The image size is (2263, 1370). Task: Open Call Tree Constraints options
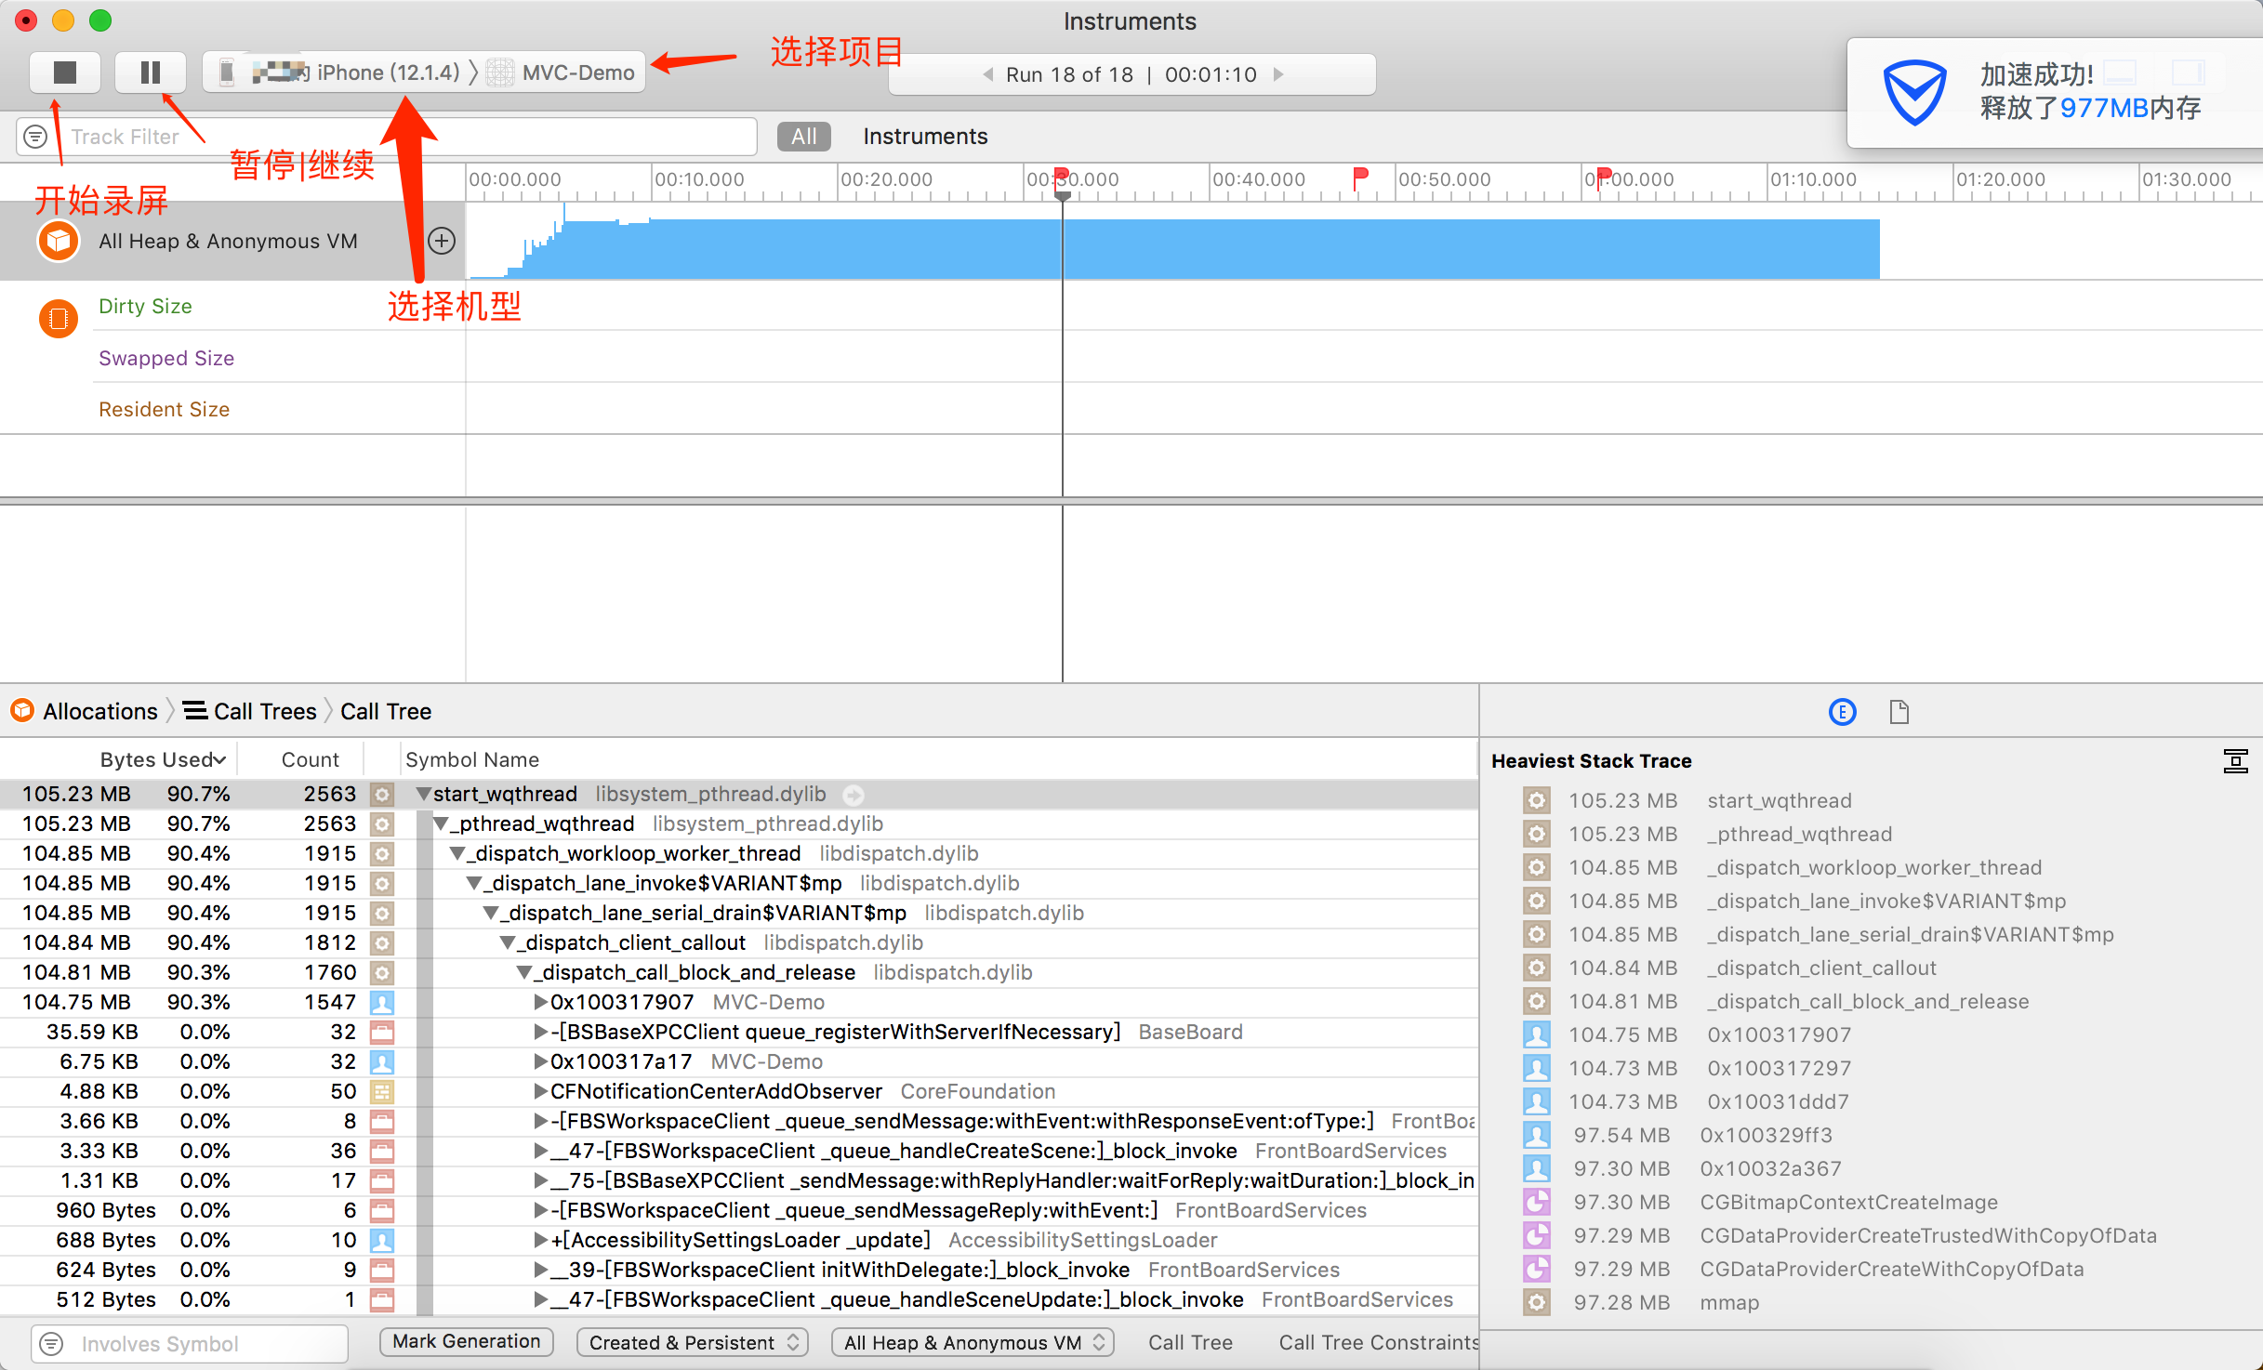click(1378, 1343)
